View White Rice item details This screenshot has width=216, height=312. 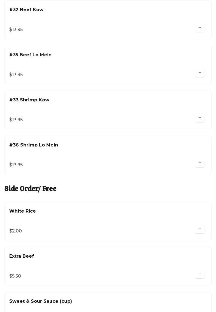[x=22, y=211]
